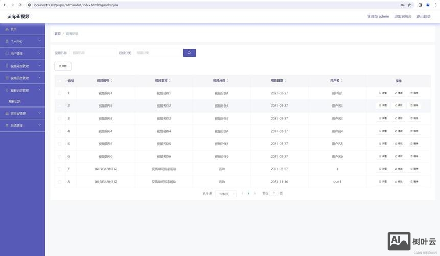Expand the 系统管理 sidebar menu
This screenshot has height=256, width=440.
pos(22,125)
